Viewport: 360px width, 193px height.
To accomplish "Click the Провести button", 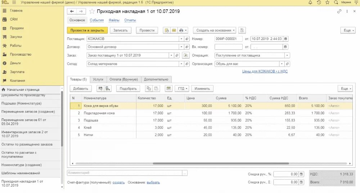I will pyautogui.click(x=147, y=30).
